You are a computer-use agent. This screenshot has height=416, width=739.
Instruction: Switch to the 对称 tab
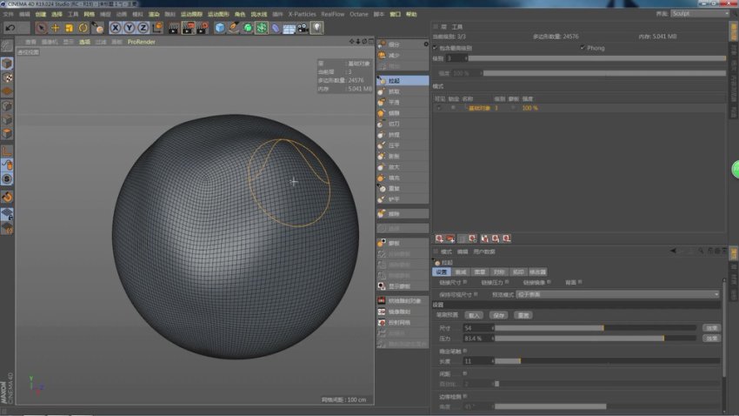[498, 272]
